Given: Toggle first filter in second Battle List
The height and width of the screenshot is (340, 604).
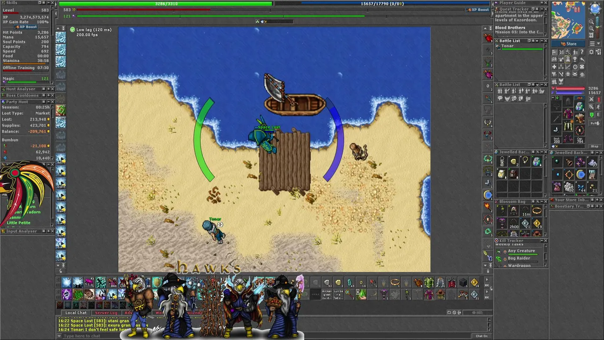Looking at the screenshot, I should click(x=500, y=91).
